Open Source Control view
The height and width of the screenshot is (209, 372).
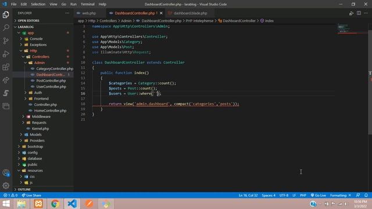6,41
